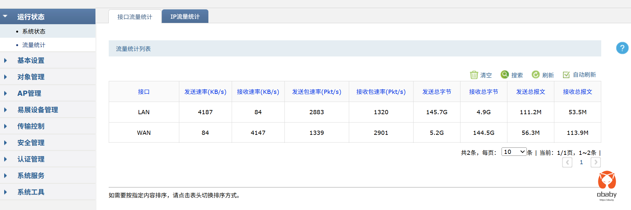Select the 接口流量统计 tab

(135, 17)
